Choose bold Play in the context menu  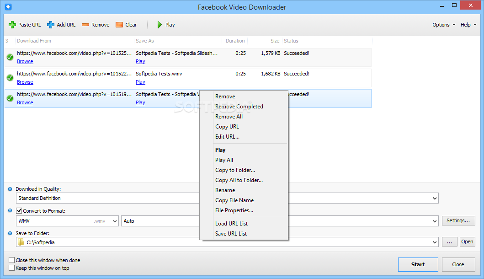(x=220, y=150)
